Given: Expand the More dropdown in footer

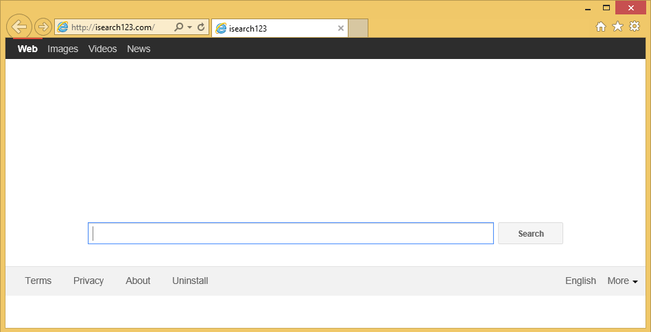Looking at the screenshot, I should pyautogui.click(x=622, y=281).
